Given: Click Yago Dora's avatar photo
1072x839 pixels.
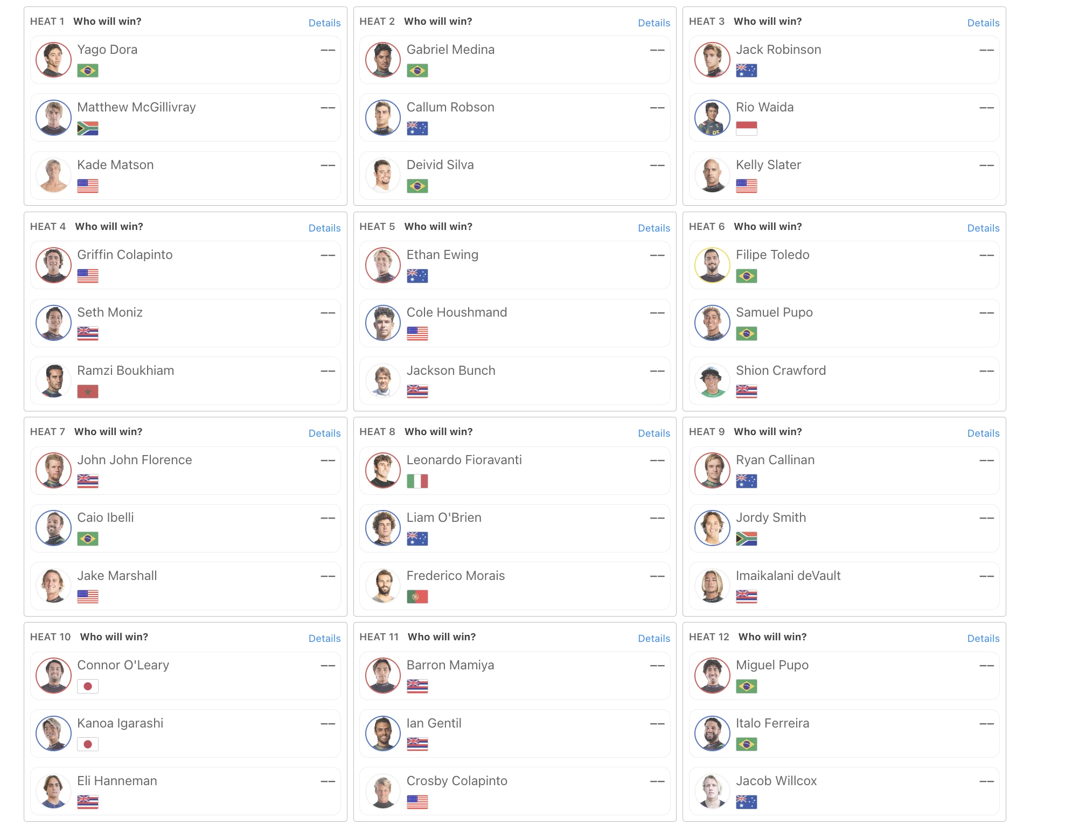Looking at the screenshot, I should click(53, 60).
